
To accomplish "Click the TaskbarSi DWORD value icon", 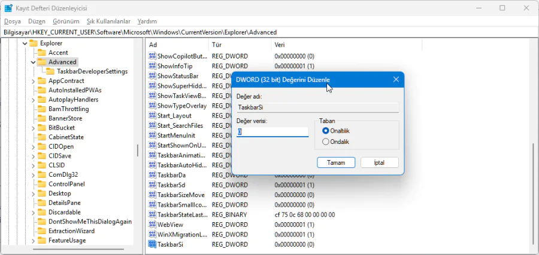I will pyautogui.click(x=152, y=244).
